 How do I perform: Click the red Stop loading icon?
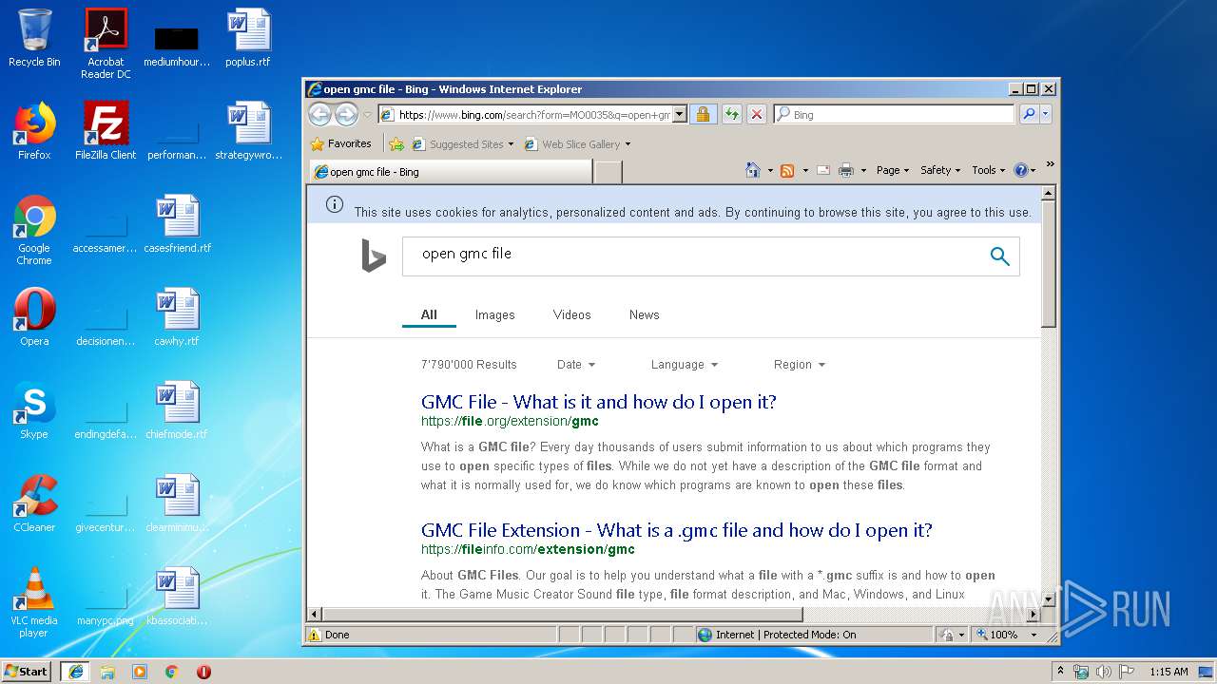tap(757, 114)
